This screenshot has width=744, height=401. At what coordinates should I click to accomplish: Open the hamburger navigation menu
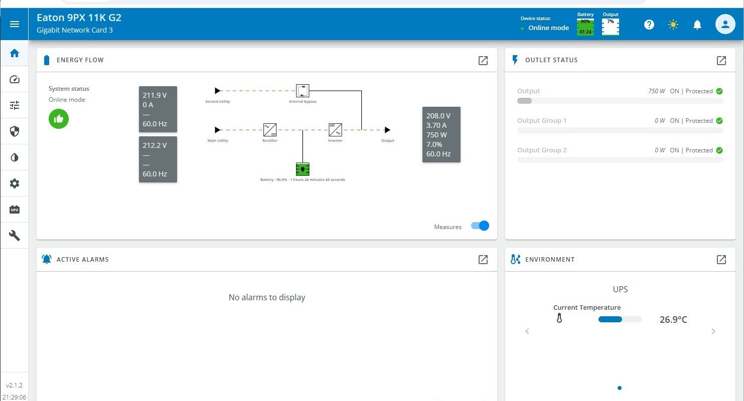[15, 24]
